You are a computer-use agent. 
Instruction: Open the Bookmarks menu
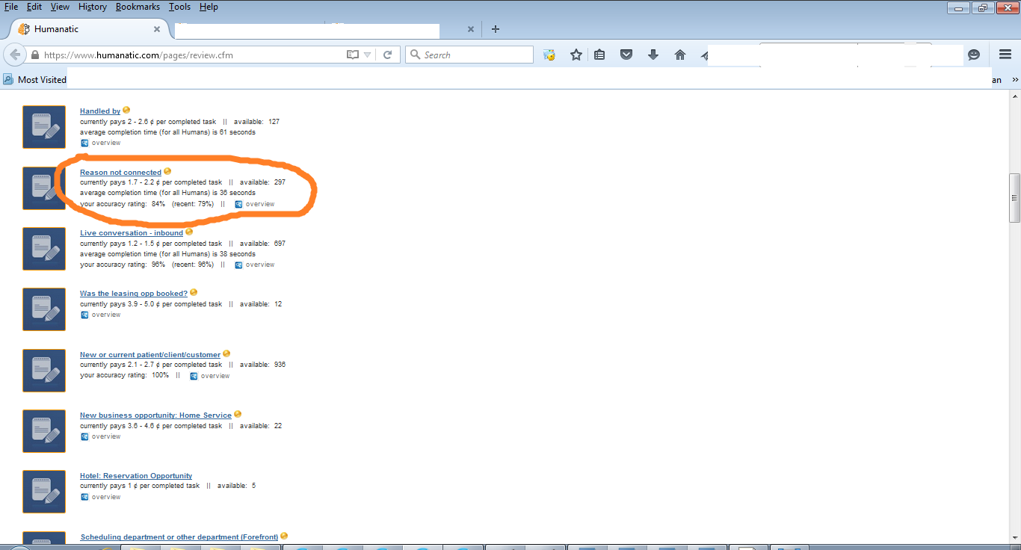pyautogui.click(x=138, y=7)
